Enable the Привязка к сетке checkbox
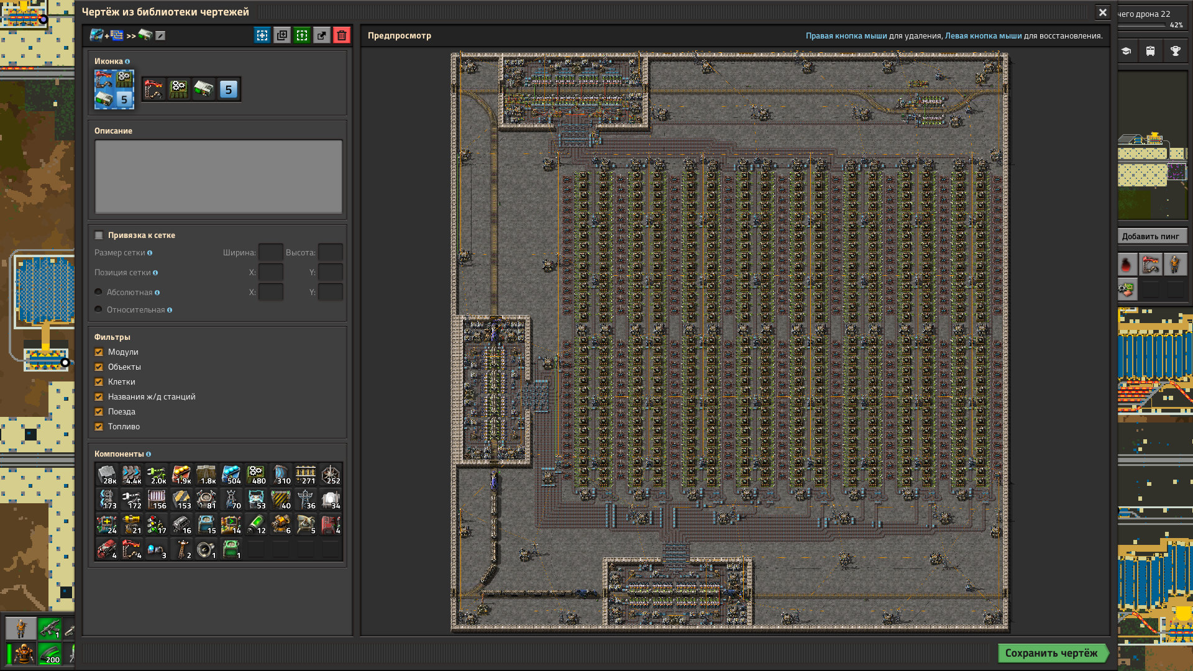This screenshot has height=671, width=1193. [99, 235]
